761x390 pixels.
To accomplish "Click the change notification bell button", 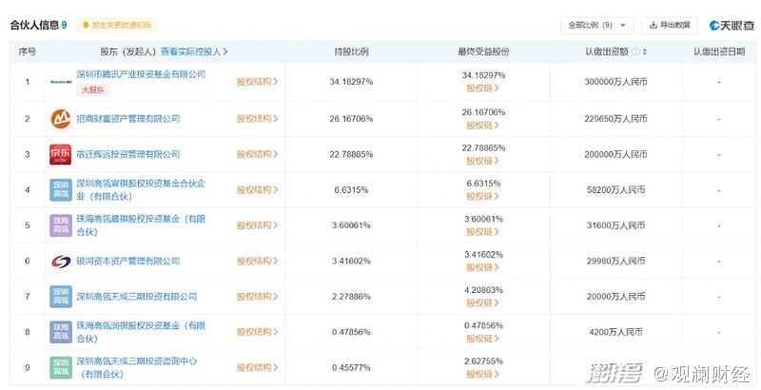I will pos(116,26).
